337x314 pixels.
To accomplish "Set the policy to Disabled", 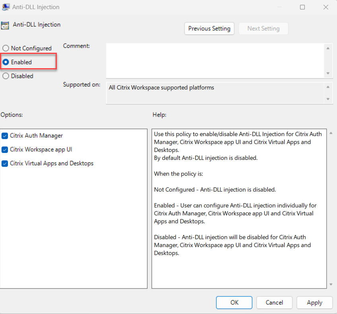I will pyautogui.click(x=6, y=76).
